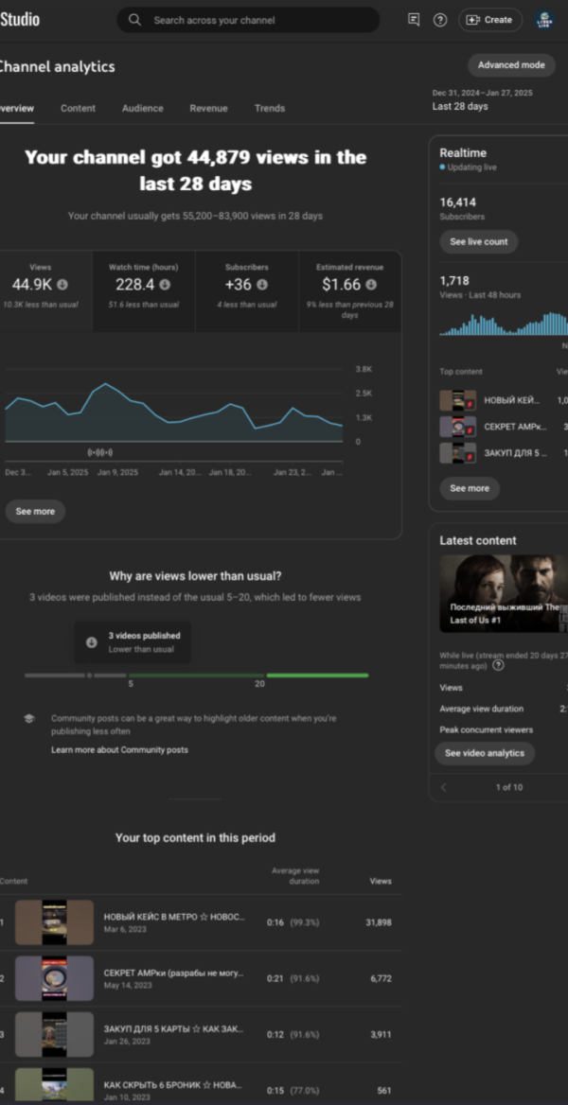This screenshot has height=1105, width=568.
Task: Open the channel avatar account menu
Action: point(544,20)
